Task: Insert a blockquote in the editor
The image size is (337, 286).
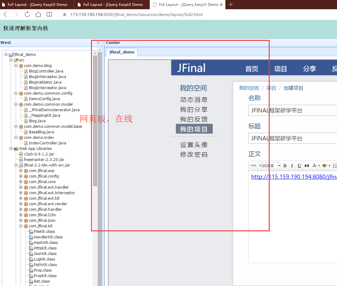Action: coord(307,166)
